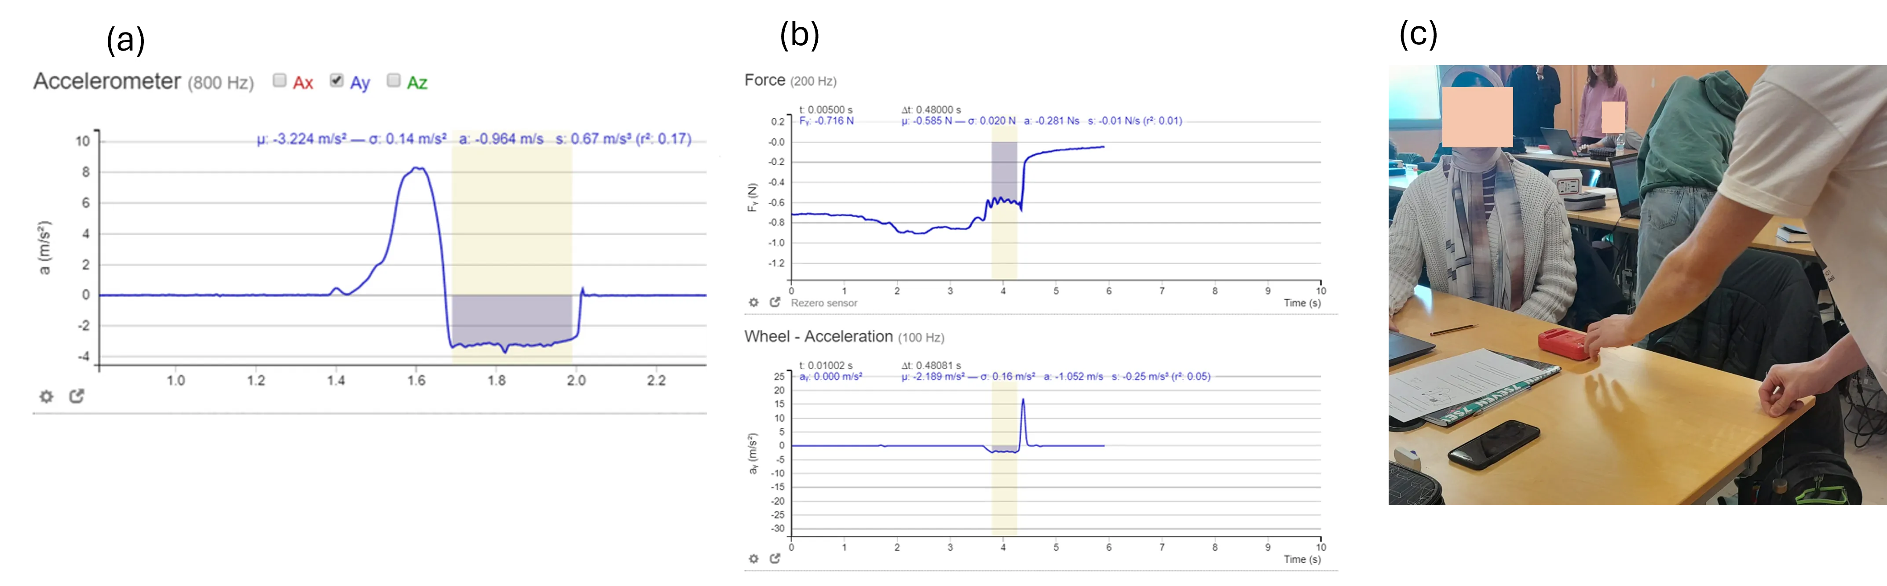The width and height of the screenshot is (1887, 586).
Task: Open Force graph settings gear
Action: tap(753, 302)
